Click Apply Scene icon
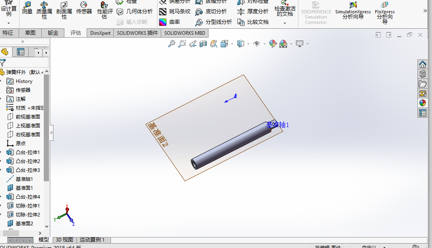The width and height of the screenshot is (432, 248). tap(283, 44)
